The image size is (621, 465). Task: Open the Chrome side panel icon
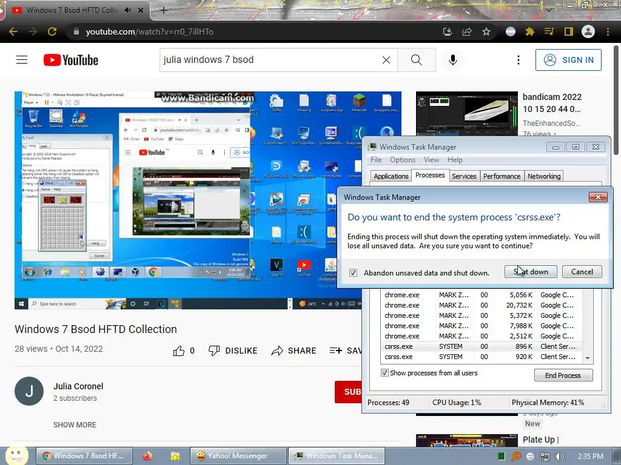[569, 31]
